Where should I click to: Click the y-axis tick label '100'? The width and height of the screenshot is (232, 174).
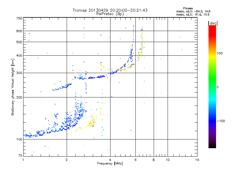19,139
